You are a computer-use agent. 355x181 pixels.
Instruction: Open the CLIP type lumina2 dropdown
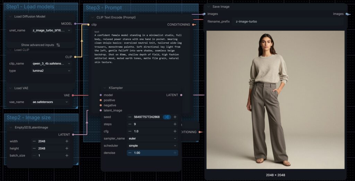[x=51, y=71]
